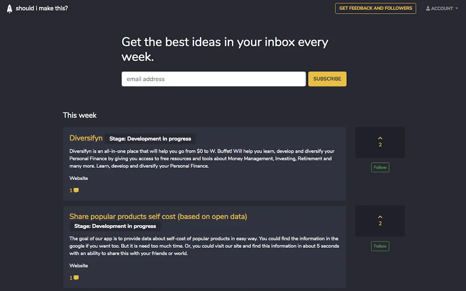Click Get Feedback and Followers button

pos(375,8)
